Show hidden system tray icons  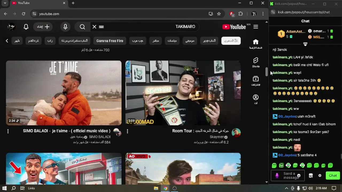click(x=286, y=188)
